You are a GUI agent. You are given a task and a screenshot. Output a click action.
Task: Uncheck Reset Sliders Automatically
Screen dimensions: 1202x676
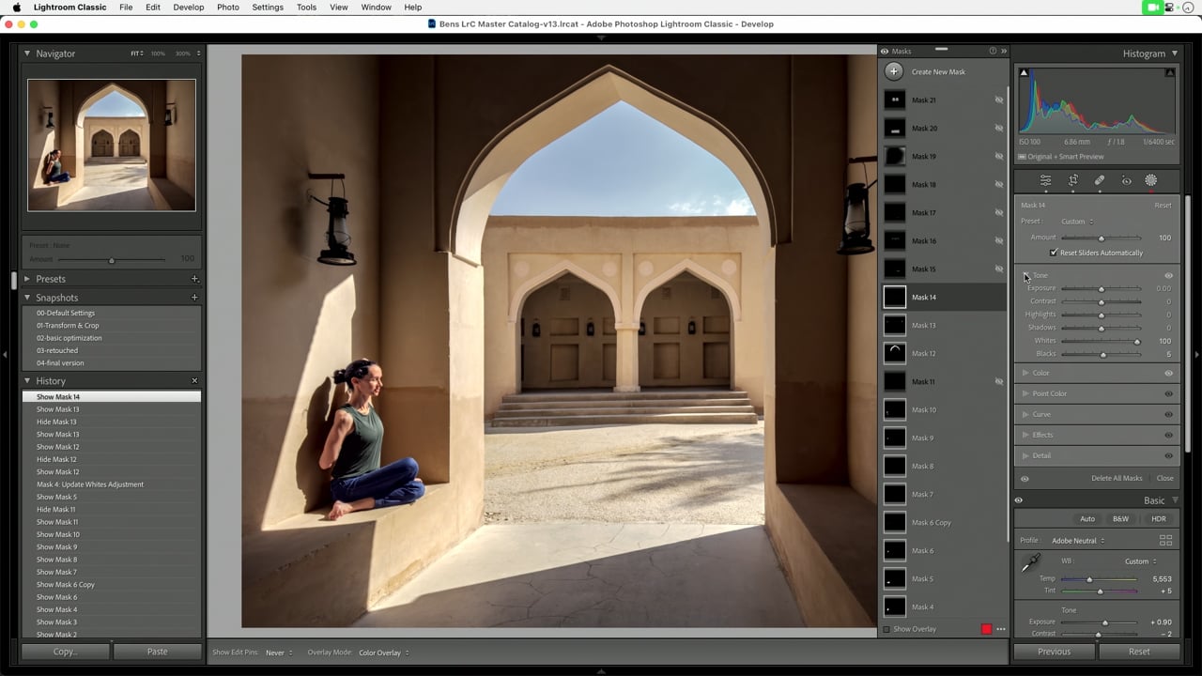click(1054, 253)
